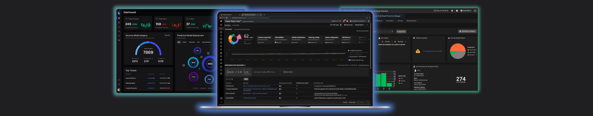Open a new browser tab with the plus button
Screen dimensions: 593x116
[x=264, y=14]
